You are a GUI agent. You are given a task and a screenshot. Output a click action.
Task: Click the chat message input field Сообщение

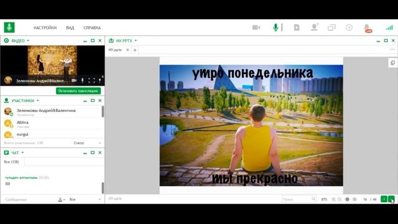[x=30, y=200]
